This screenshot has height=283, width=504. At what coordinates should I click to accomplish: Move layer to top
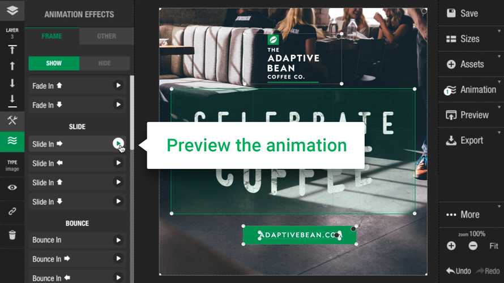(x=12, y=49)
